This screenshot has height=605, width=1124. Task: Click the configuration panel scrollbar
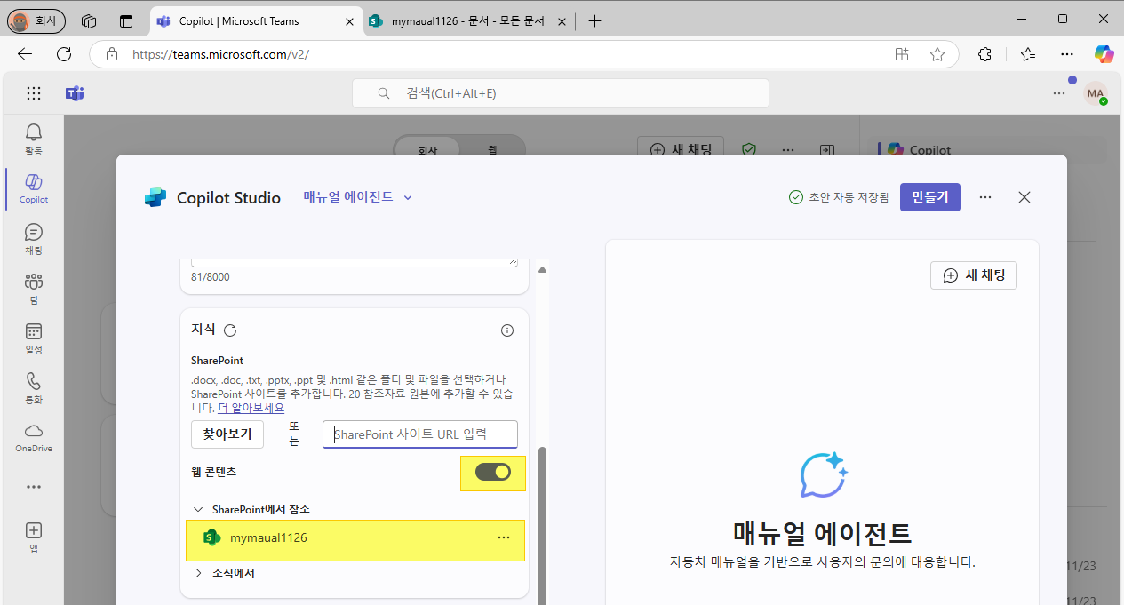coord(542,524)
